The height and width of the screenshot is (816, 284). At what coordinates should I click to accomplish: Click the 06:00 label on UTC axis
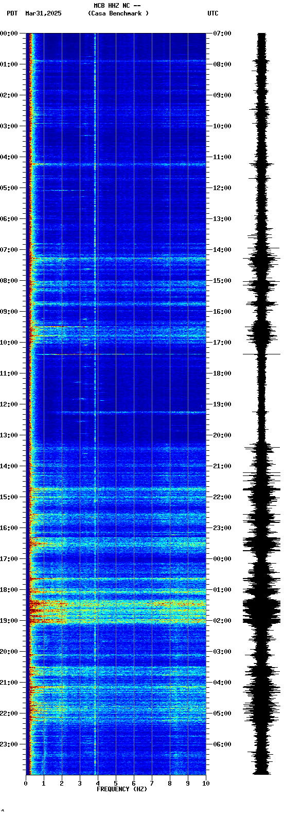222,744
